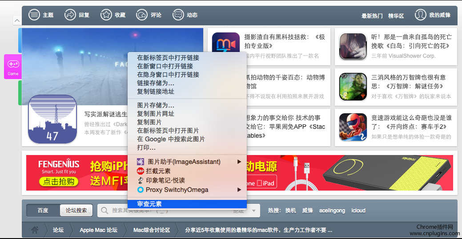The width and height of the screenshot is (462, 239).
Task: Open Mac综合讨论区 breadcrumb
Action: 152,230
